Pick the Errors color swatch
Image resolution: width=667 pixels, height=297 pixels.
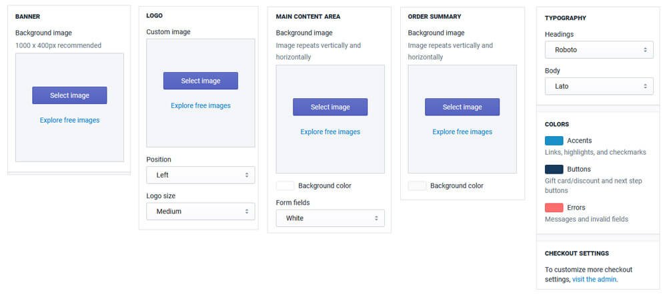[x=554, y=208]
